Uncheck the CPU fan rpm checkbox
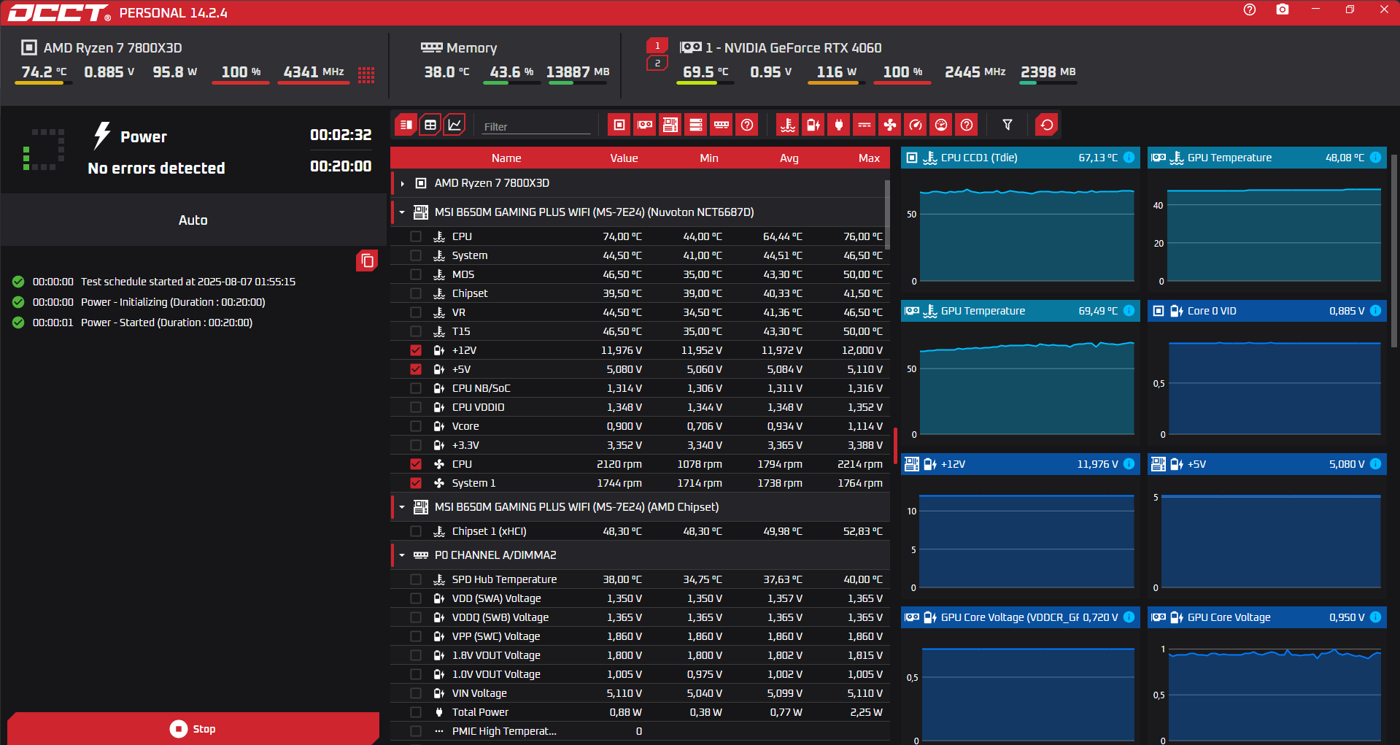Screen dimensions: 1400x745 pos(416,464)
